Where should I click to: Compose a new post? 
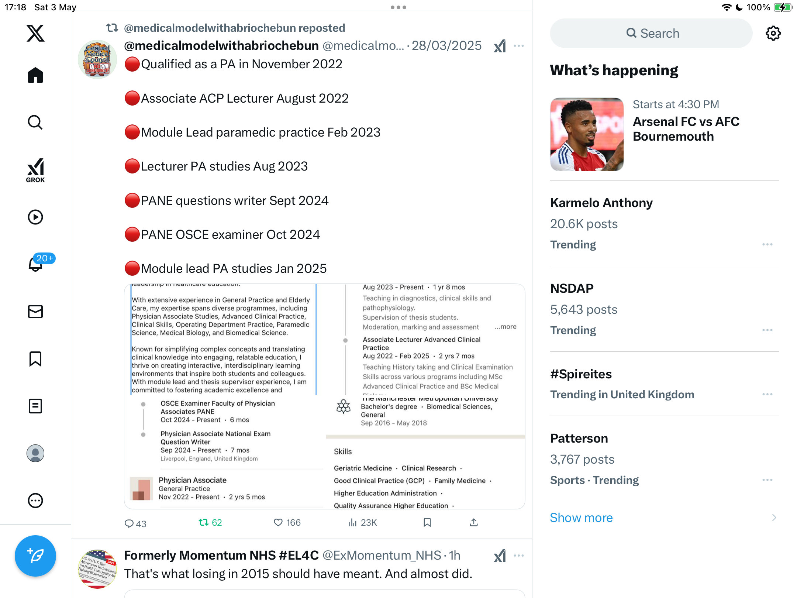35,556
